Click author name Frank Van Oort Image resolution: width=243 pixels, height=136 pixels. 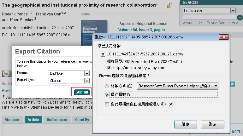coord(49,14)
